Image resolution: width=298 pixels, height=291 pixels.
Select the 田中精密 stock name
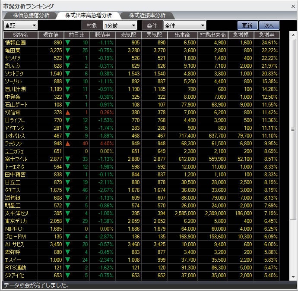[15, 175]
